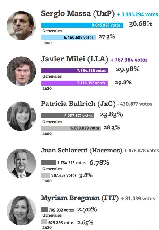
Task: Click Sergio Massa's portrait photo
Action: click(21, 26)
